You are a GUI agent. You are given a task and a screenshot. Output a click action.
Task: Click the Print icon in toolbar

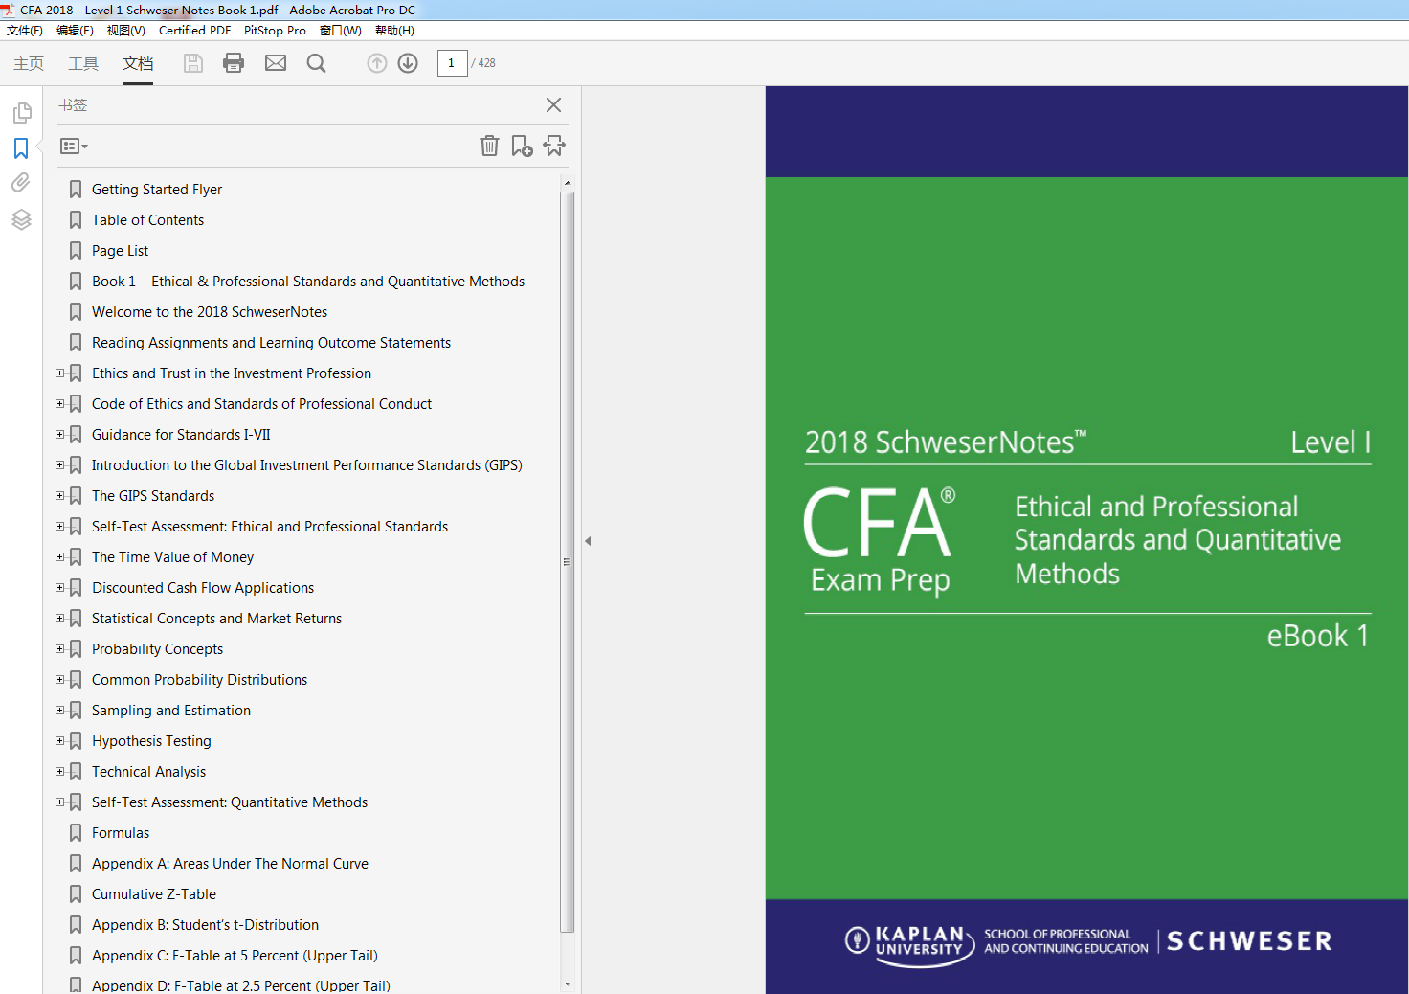pyautogui.click(x=234, y=63)
